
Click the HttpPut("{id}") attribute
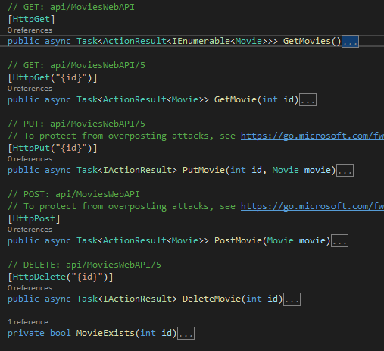(52, 149)
